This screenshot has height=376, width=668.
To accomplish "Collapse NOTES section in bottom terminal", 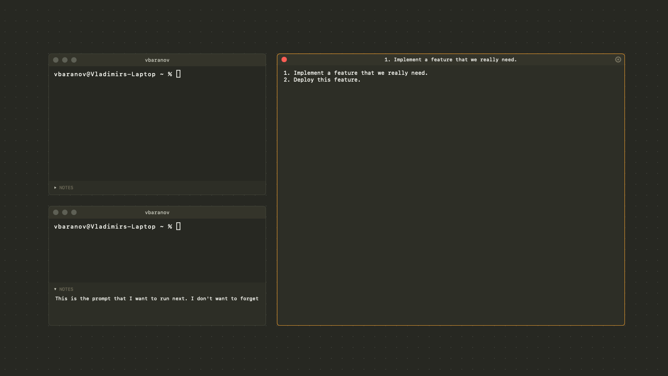I will tap(63, 289).
